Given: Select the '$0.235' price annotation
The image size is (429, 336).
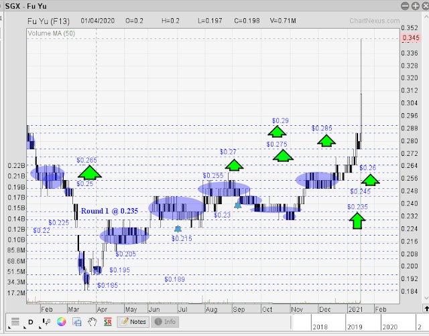Looking at the screenshot, I should click(357, 207).
